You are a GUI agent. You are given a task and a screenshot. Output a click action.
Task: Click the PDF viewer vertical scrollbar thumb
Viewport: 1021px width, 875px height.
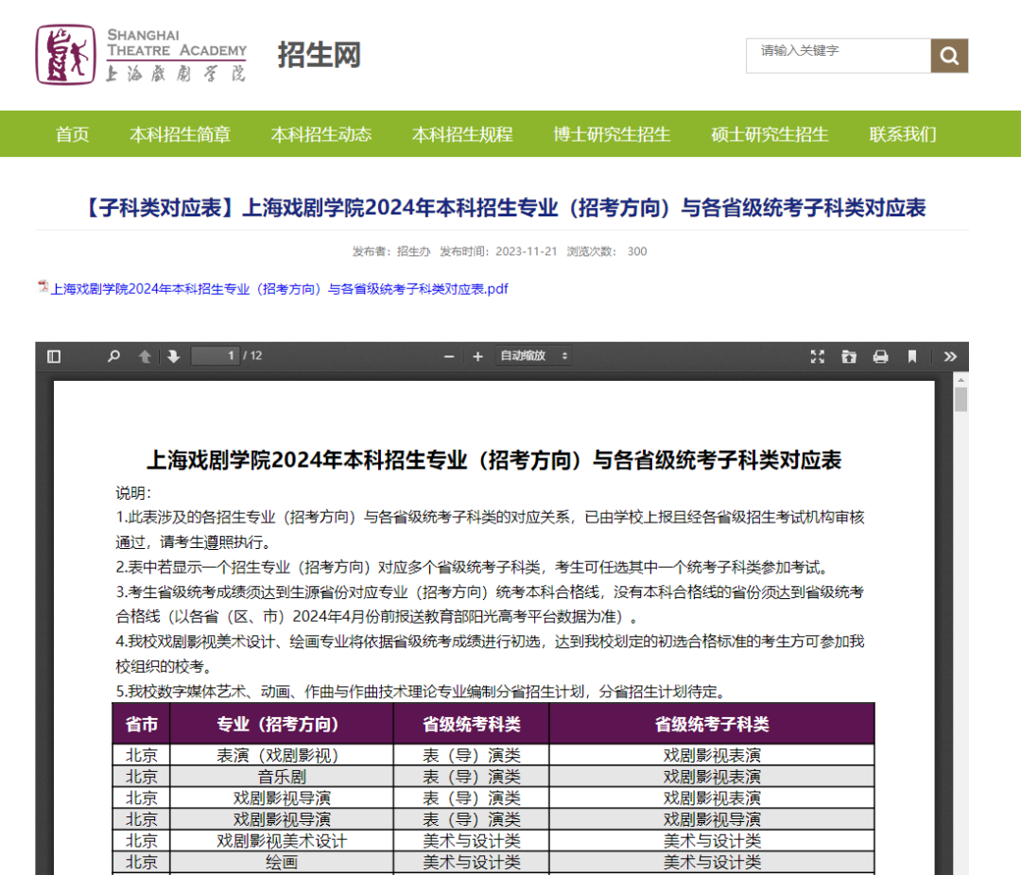pos(960,400)
